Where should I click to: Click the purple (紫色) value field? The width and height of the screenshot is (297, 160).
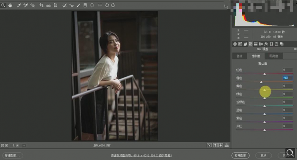pyautogui.click(x=288, y=118)
